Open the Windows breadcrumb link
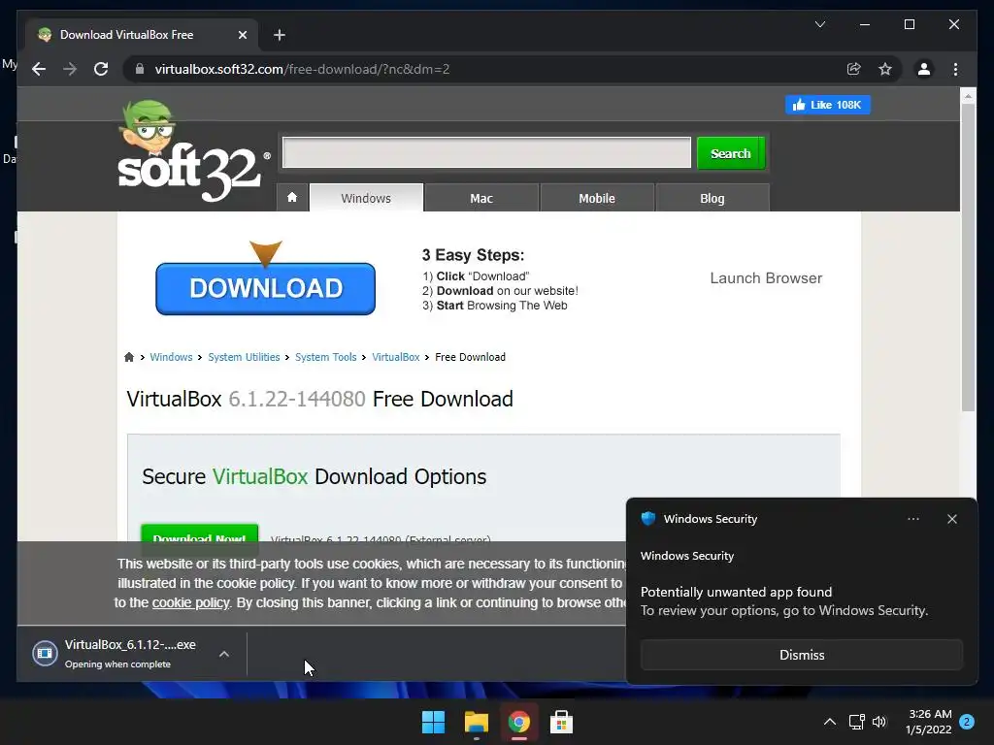Screen dimensions: 994x745 pyautogui.click(x=171, y=357)
